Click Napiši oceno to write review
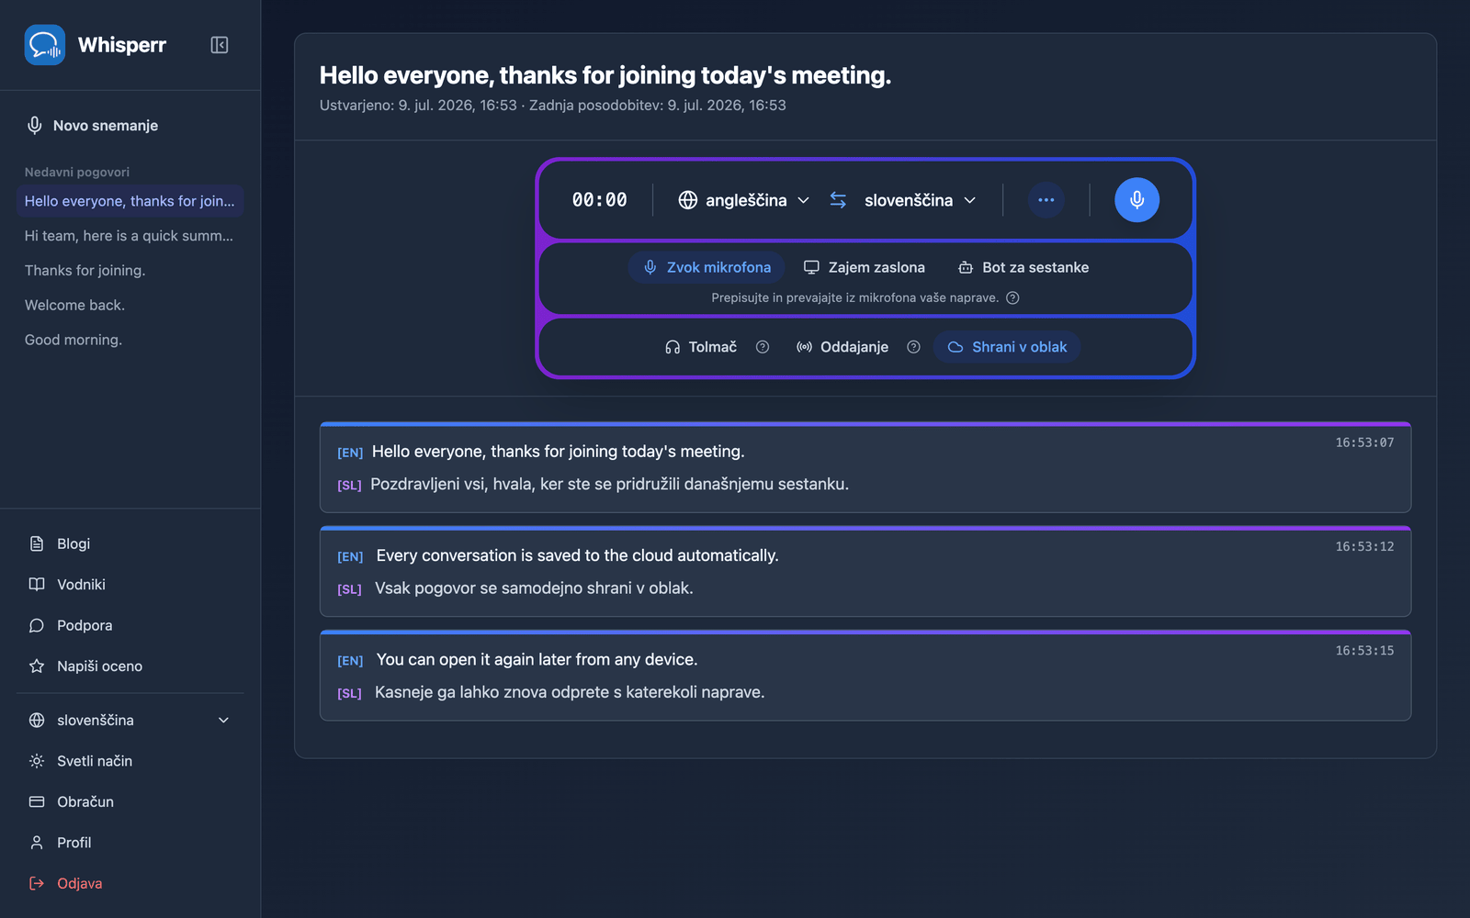The width and height of the screenshot is (1470, 918). pyautogui.click(x=130, y=666)
